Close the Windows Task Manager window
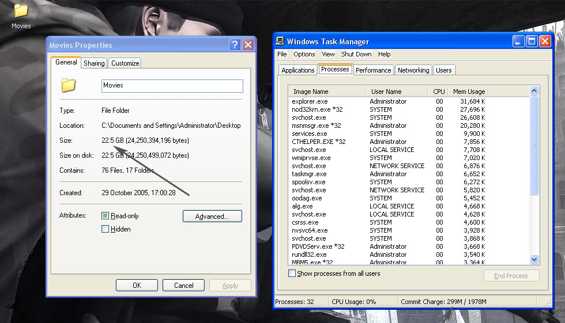 545,41
